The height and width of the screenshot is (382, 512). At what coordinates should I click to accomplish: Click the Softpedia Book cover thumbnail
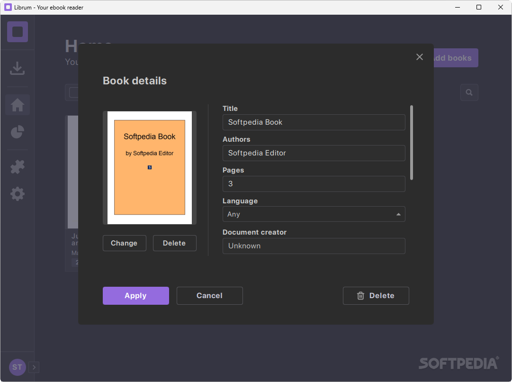pos(150,168)
